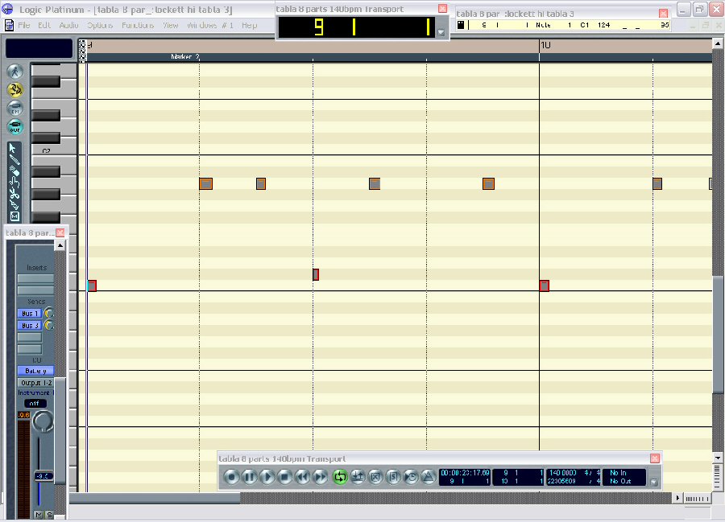Open the Output 1-2 routing selector
The width and height of the screenshot is (725, 522).
click(x=34, y=383)
